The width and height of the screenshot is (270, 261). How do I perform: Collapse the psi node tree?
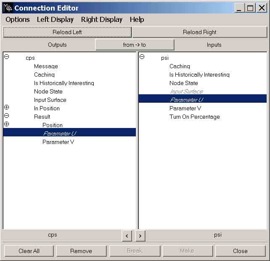[142, 57]
